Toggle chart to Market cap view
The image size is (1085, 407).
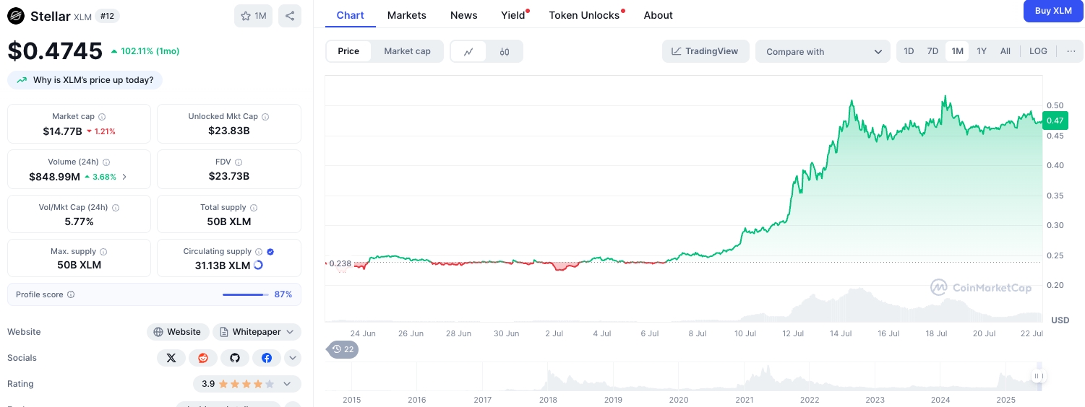point(407,51)
